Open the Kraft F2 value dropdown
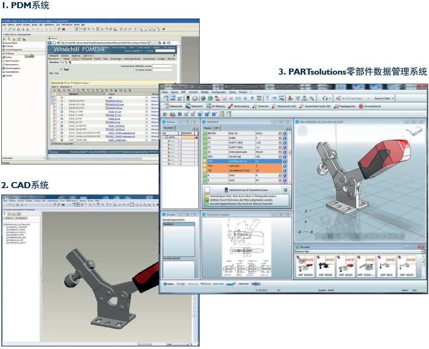This screenshot has height=349, width=429. 280,147
